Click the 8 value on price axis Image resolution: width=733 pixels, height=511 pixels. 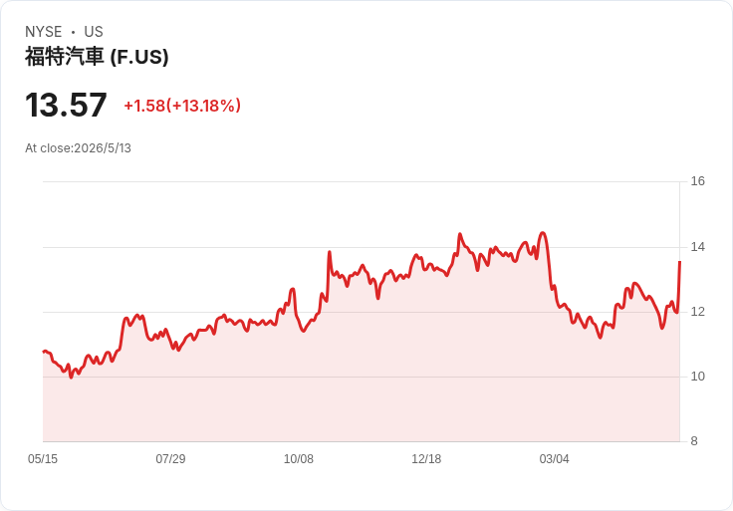pyautogui.click(x=694, y=441)
